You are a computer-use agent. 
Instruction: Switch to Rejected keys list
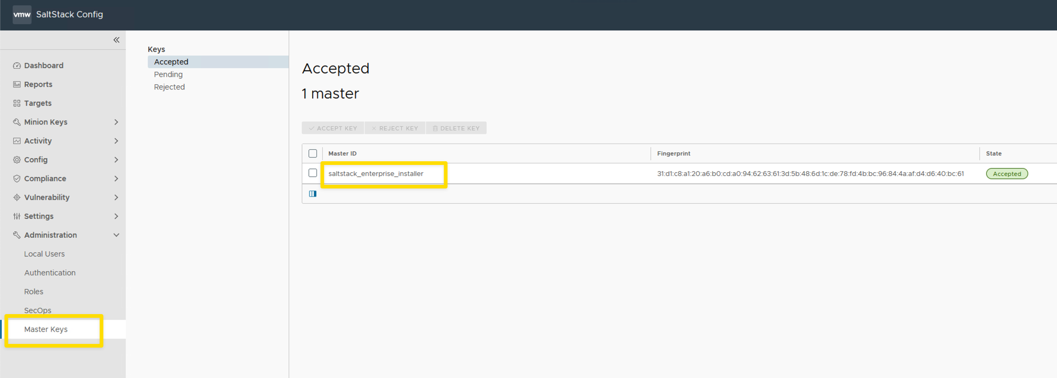coord(169,87)
